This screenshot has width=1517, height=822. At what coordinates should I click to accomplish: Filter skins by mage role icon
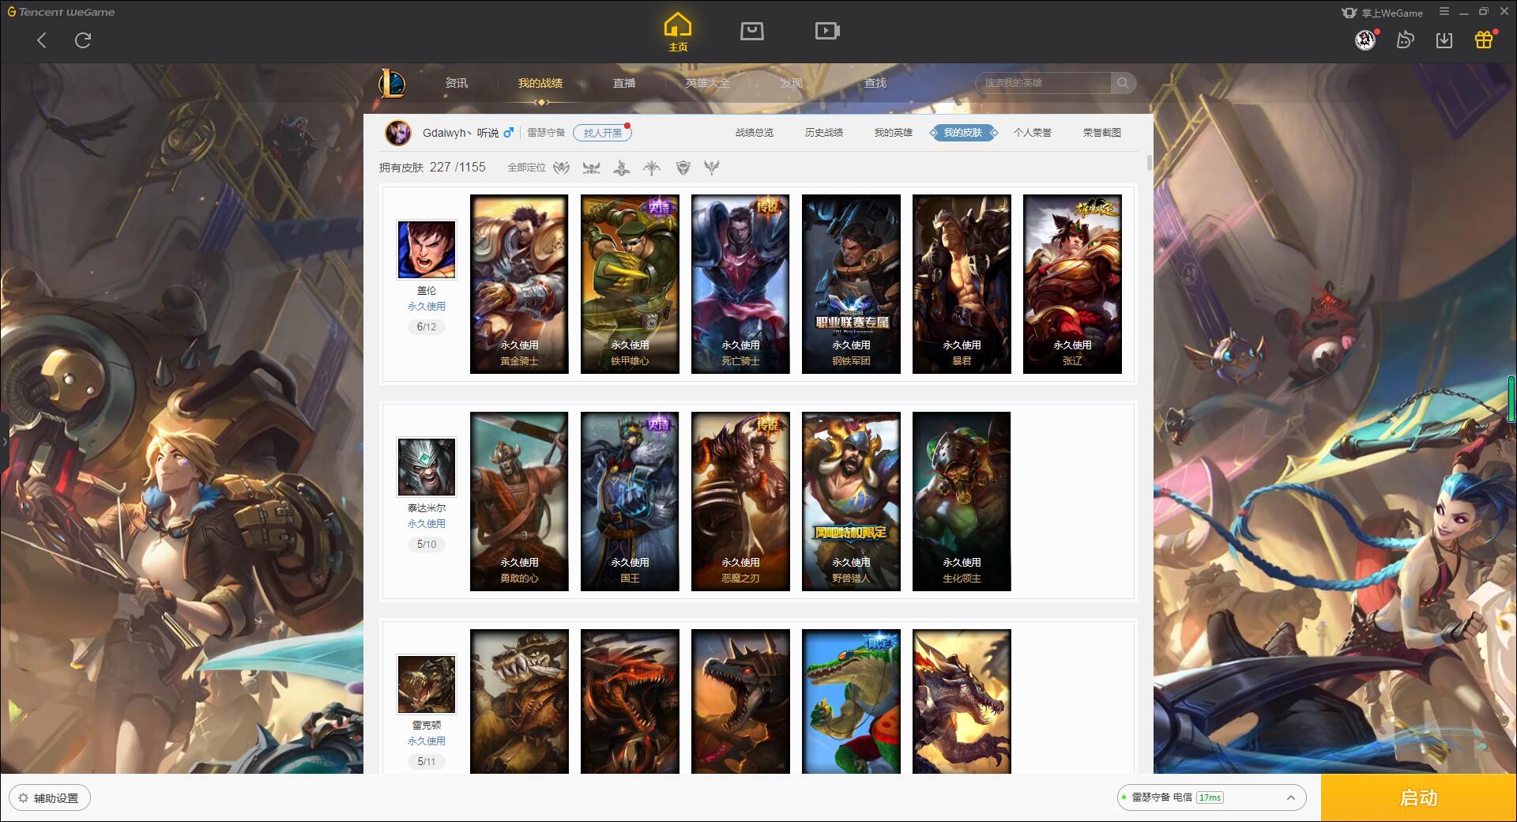point(622,168)
